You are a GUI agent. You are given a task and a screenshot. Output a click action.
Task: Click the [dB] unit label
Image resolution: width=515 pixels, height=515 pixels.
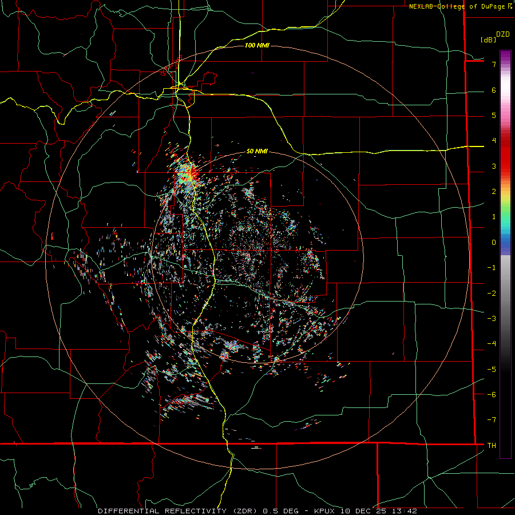[489, 39]
